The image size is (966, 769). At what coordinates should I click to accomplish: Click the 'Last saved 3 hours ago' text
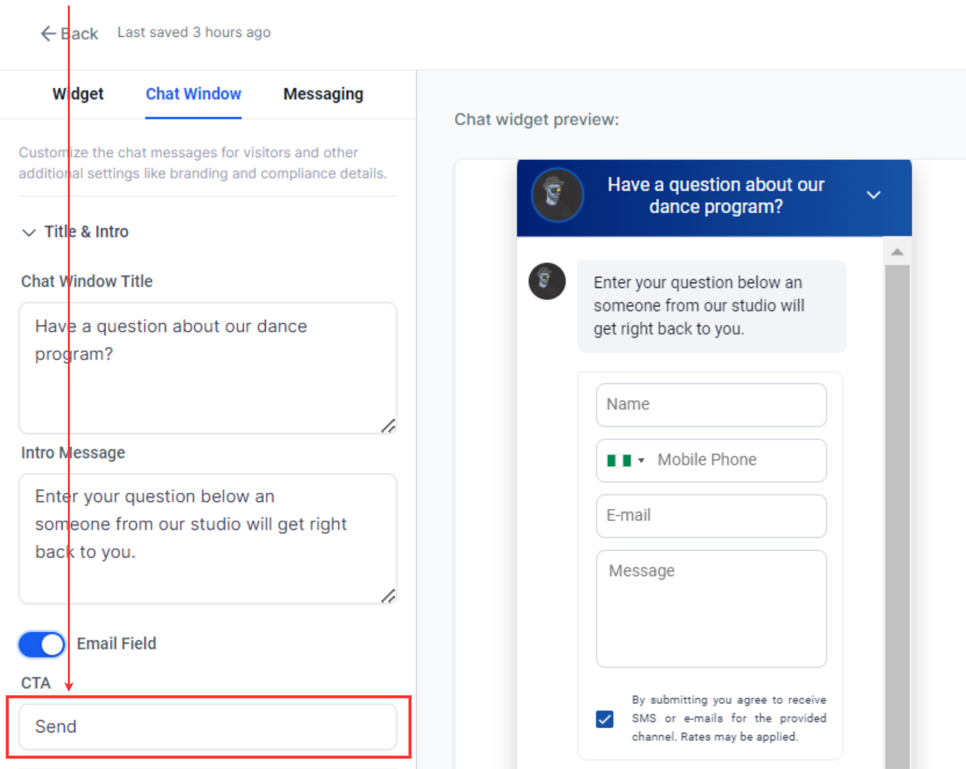[x=194, y=32]
